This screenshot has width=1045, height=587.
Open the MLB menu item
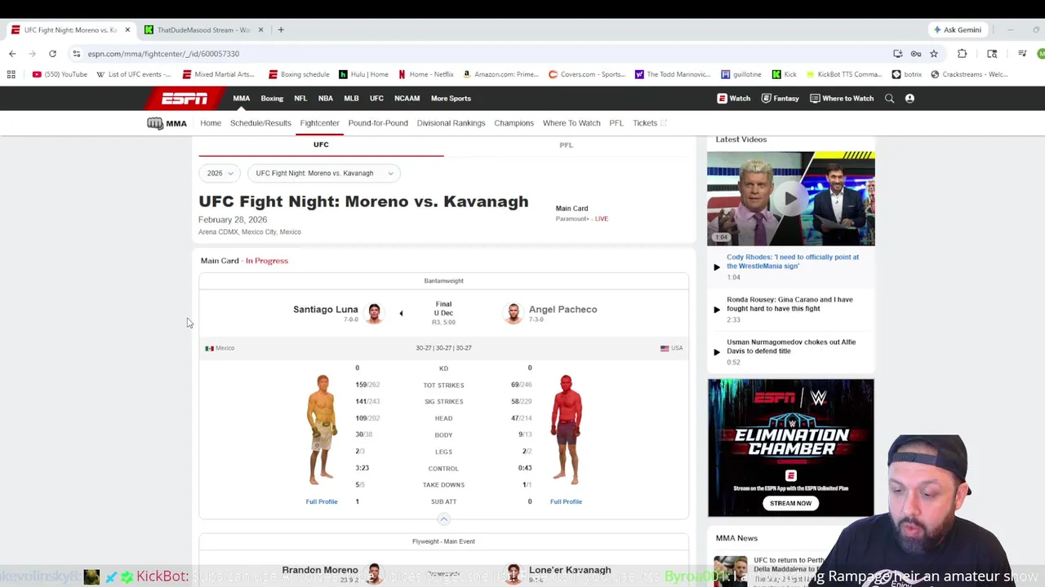click(x=351, y=99)
